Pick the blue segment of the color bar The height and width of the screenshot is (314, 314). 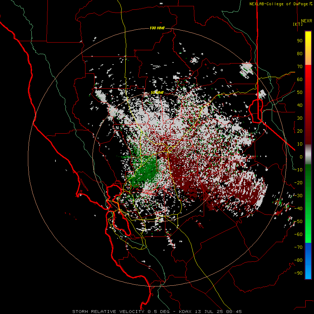pos(308,261)
